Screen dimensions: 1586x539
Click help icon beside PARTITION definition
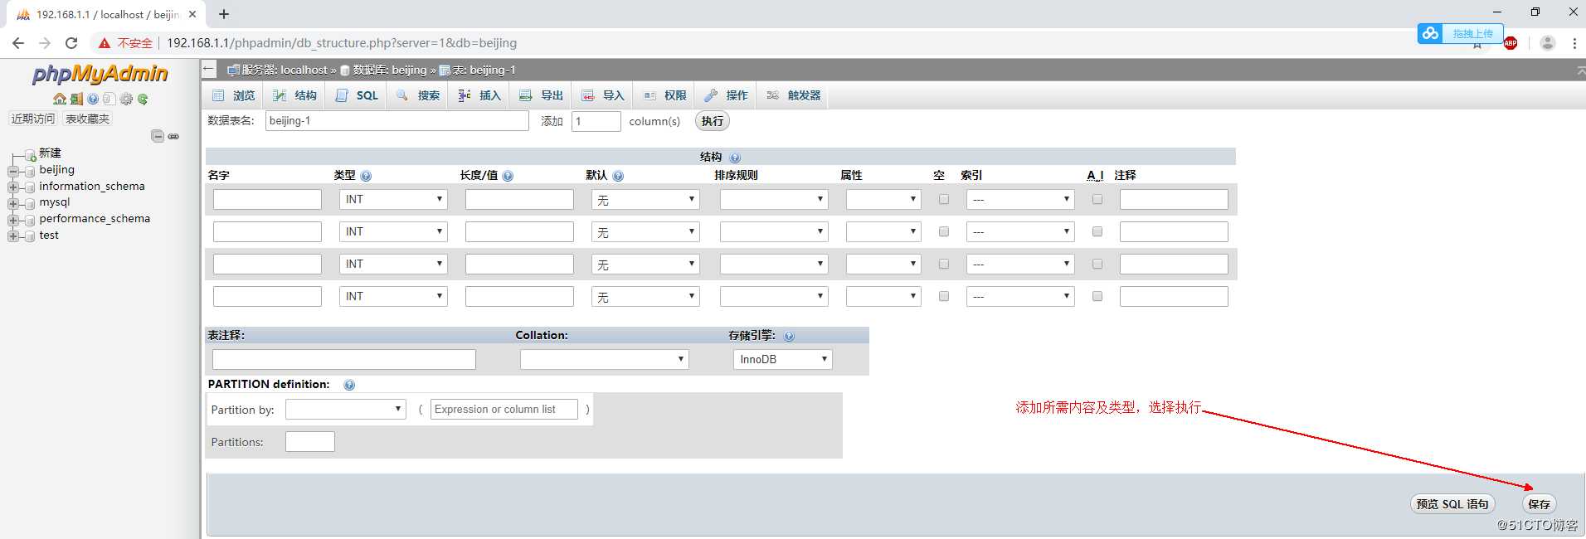(x=349, y=385)
